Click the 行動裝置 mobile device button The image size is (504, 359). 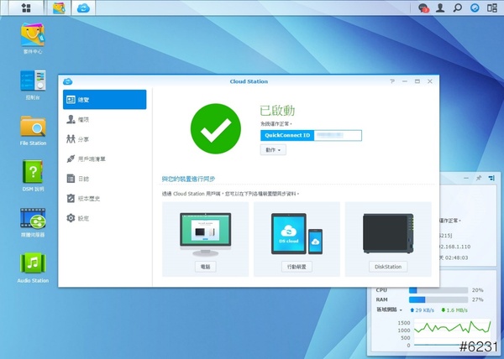click(297, 266)
